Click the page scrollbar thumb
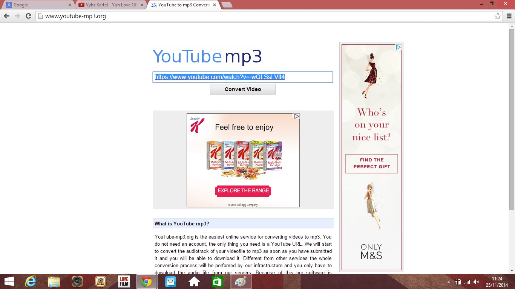 click(512, 119)
